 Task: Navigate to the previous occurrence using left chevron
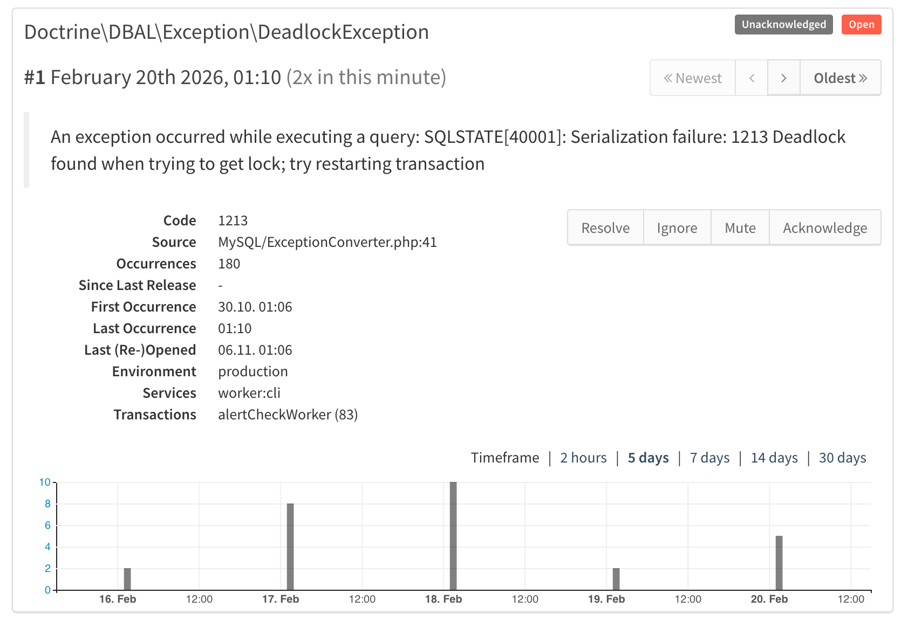tap(752, 78)
